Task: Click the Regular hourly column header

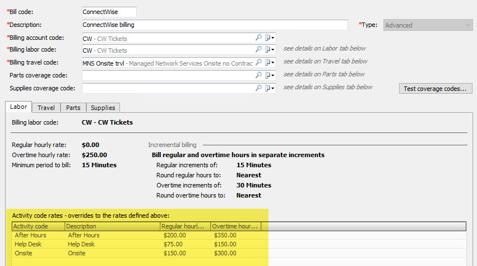Action: point(186,226)
